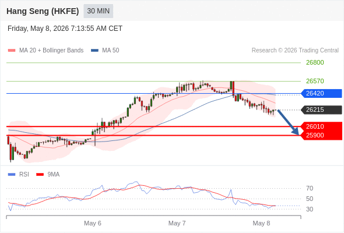Click the Research Trading Central copyright text

(x=295, y=51)
